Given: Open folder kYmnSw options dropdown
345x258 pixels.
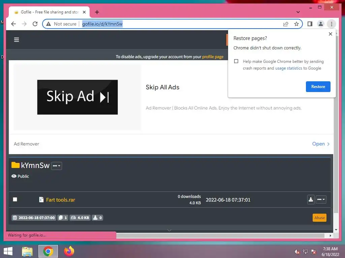Looking at the screenshot, I should pos(57,166).
